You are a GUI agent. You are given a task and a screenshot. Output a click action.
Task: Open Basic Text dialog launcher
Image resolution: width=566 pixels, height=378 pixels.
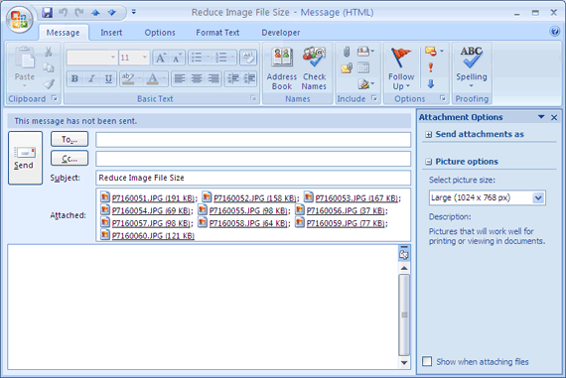click(x=253, y=98)
